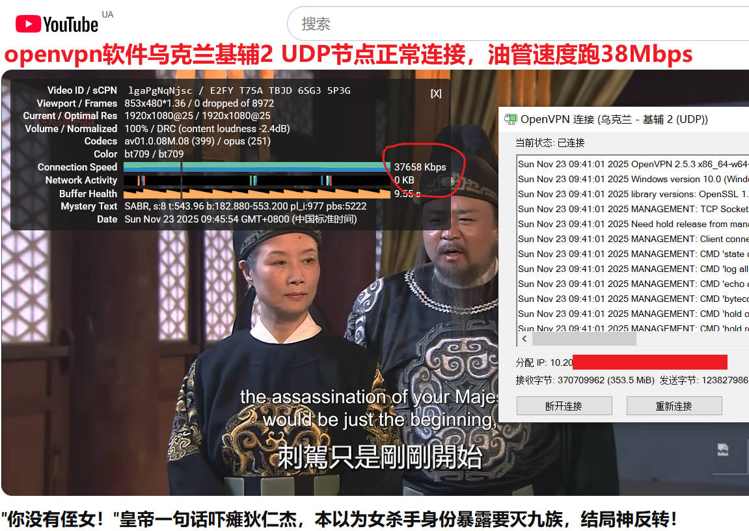This screenshot has height=531, width=749.
Task: Close the stats overlay with [X]
Action: 436,94
